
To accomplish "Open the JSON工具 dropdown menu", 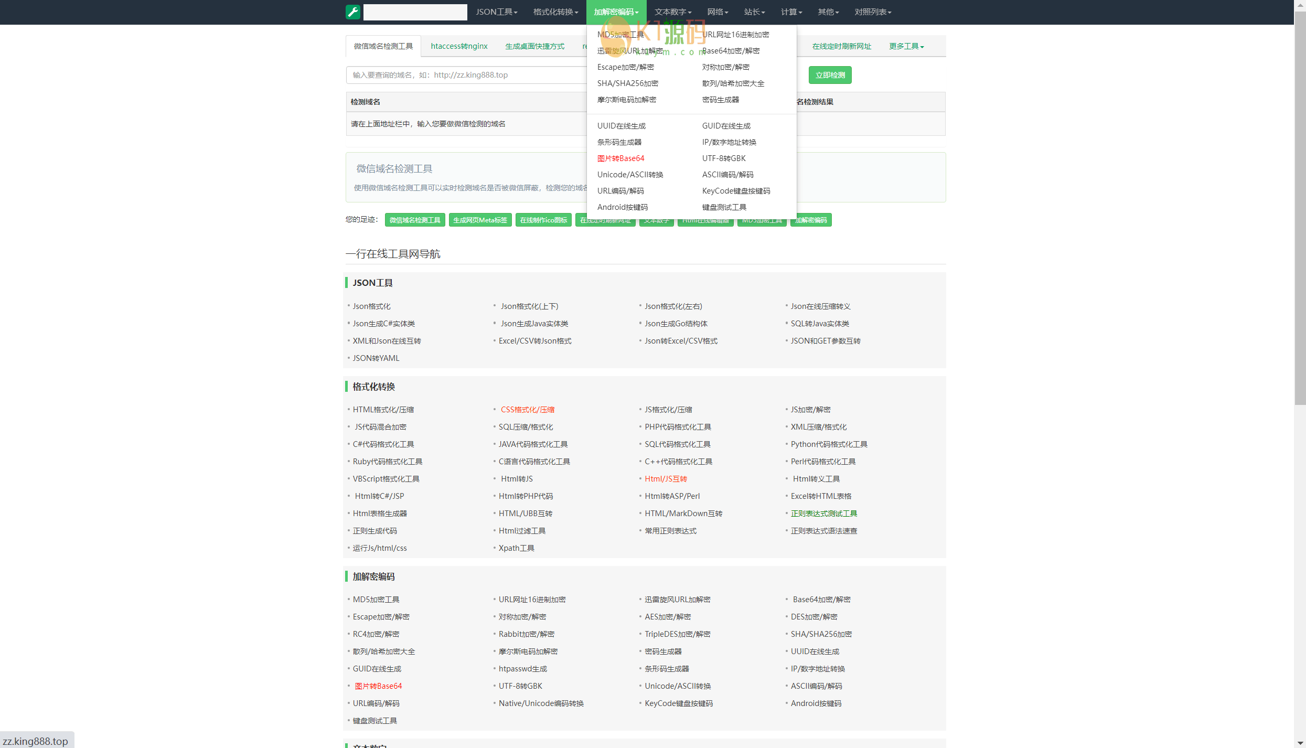I will [496, 12].
